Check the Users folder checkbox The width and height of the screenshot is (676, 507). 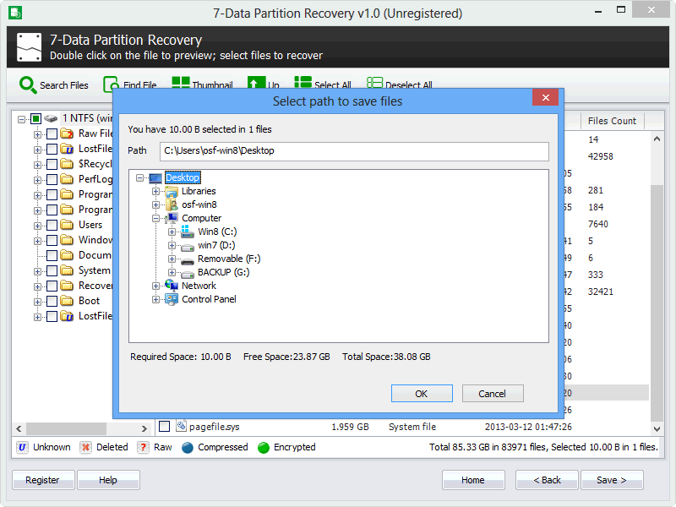(x=52, y=225)
